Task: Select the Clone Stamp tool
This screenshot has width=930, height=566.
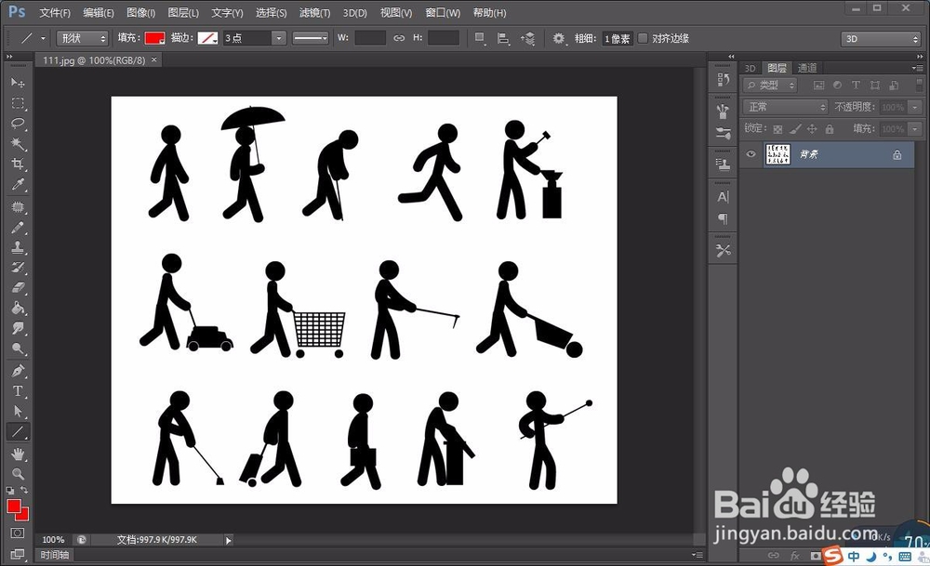Action: click(x=18, y=248)
